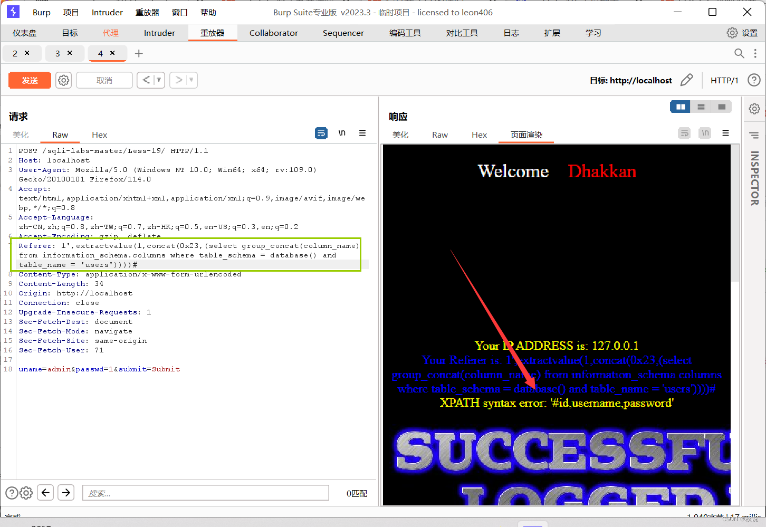The height and width of the screenshot is (527, 766).
Task: Select repeater tab 2
Action: [x=15, y=53]
